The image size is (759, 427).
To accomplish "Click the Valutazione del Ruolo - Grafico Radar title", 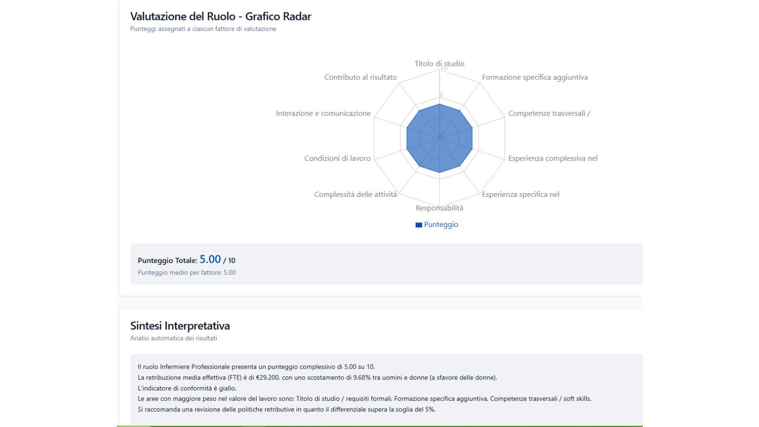I will tap(221, 17).
